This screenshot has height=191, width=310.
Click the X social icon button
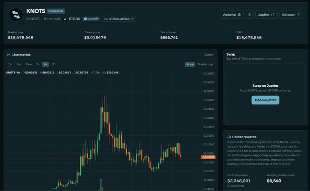coord(249,15)
